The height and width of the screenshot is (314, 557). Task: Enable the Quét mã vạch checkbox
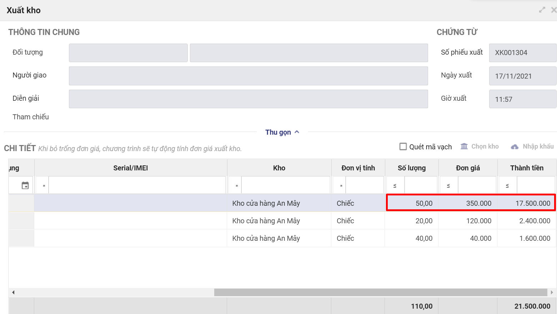403,146
